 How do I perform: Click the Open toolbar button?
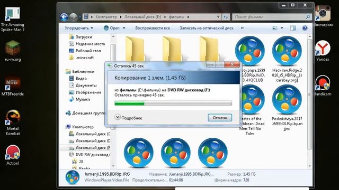click(111, 28)
